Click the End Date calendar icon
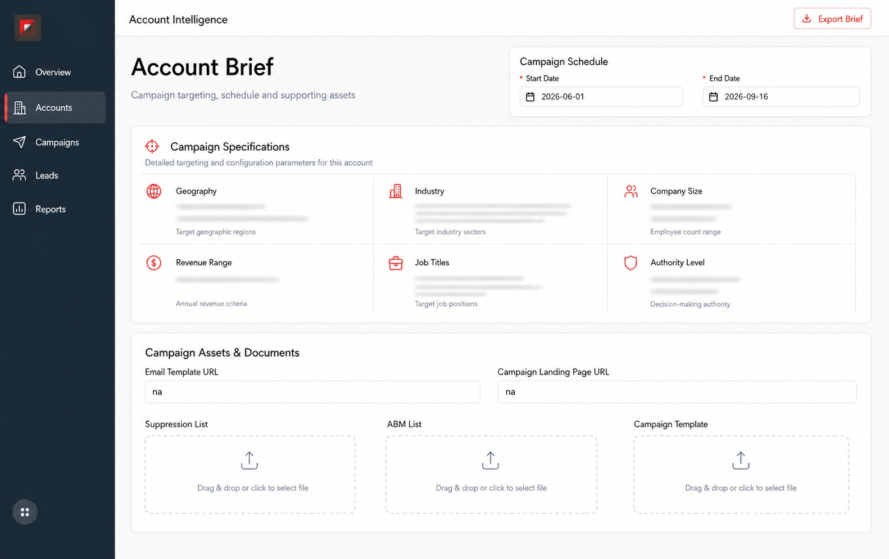The height and width of the screenshot is (559, 889). [x=713, y=97]
